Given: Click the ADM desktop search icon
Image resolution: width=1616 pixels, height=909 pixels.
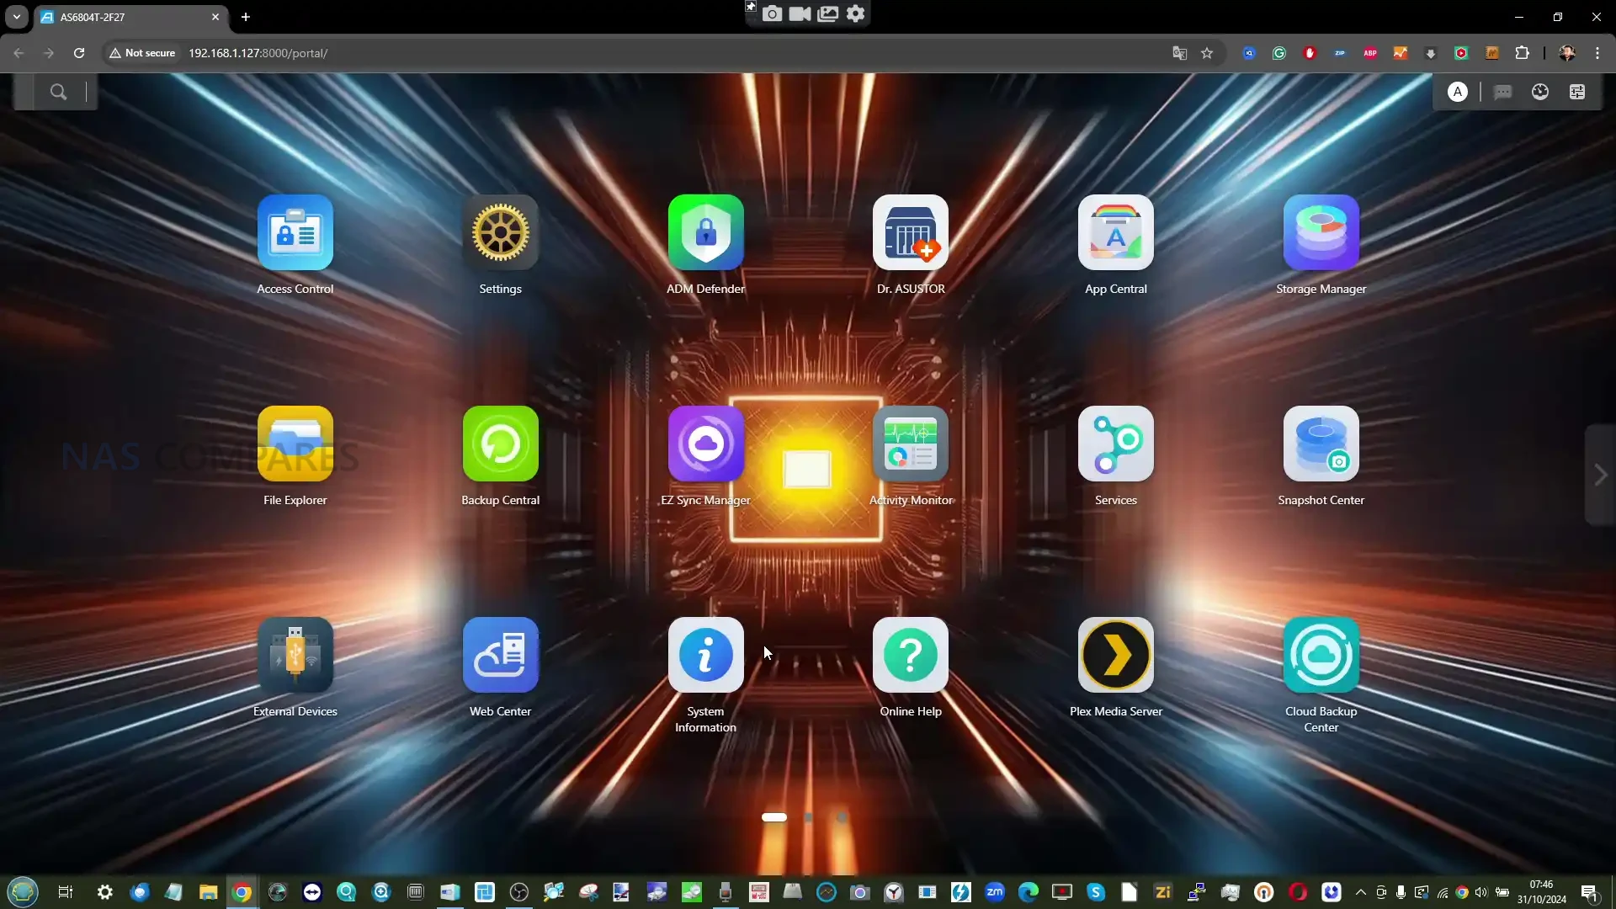Looking at the screenshot, I should [58, 92].
